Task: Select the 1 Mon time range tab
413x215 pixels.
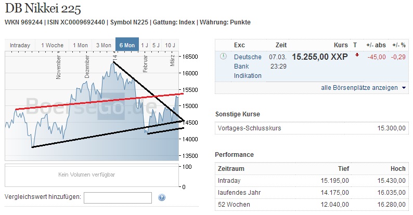Action: tap(80, 45)
